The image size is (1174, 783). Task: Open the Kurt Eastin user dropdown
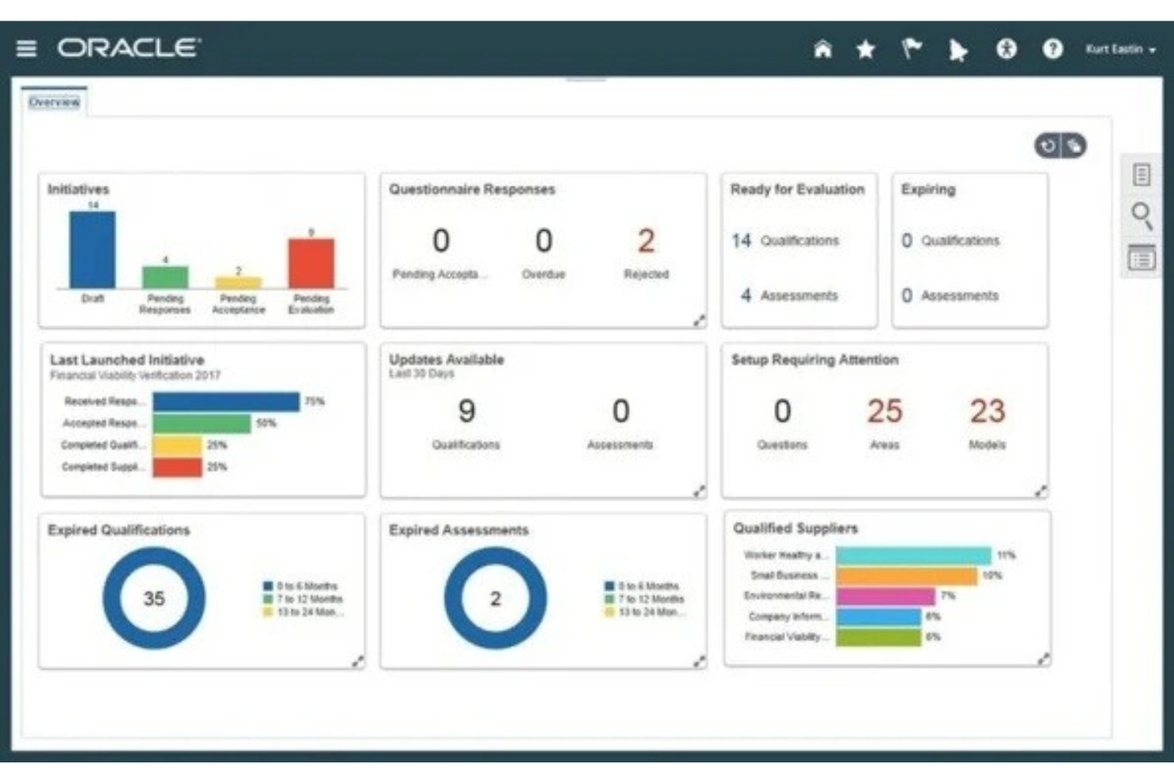pyautogui.click(x=1117, y=49)
